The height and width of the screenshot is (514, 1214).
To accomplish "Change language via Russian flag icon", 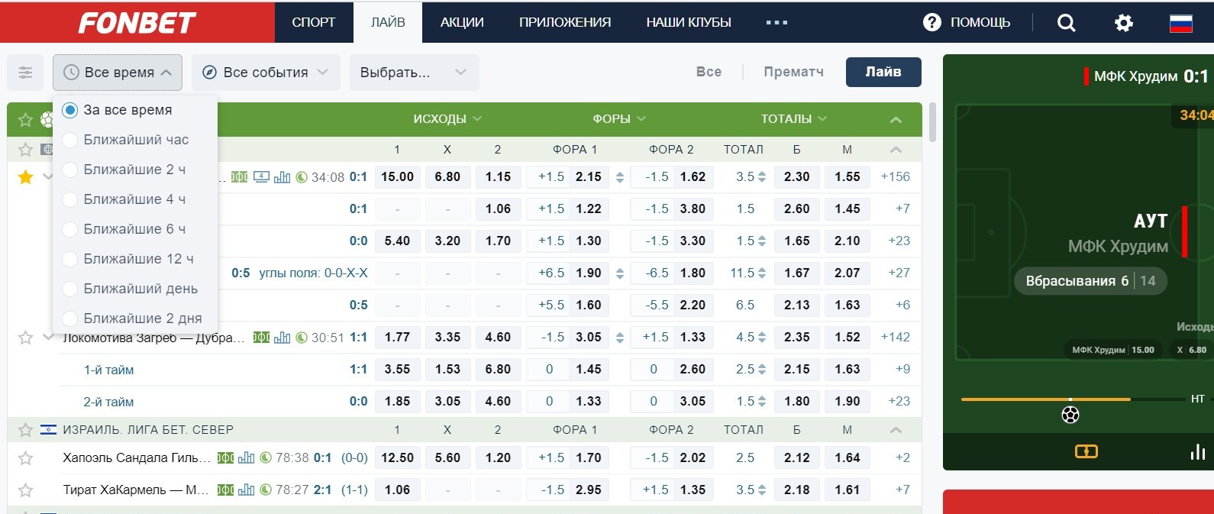I will tap(1181, 23).
